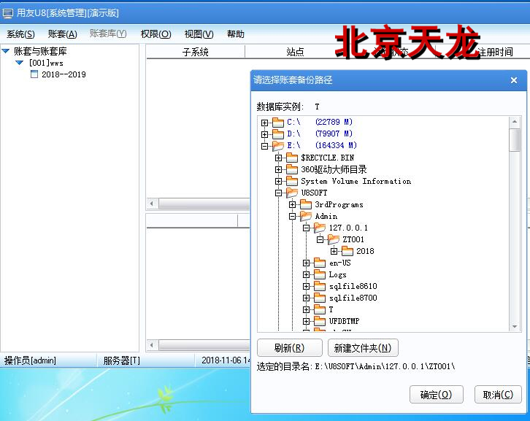Click the 站点 column header
This screenshot has height=421, width=530.
[295, 52]
